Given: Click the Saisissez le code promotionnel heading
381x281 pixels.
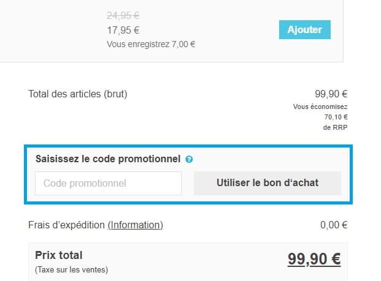Looking at the screenshot, I should tap(108, 159).
